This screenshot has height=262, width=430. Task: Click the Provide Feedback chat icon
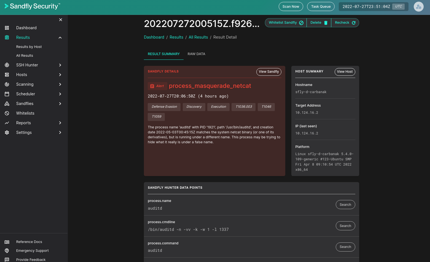pos(7,260)
